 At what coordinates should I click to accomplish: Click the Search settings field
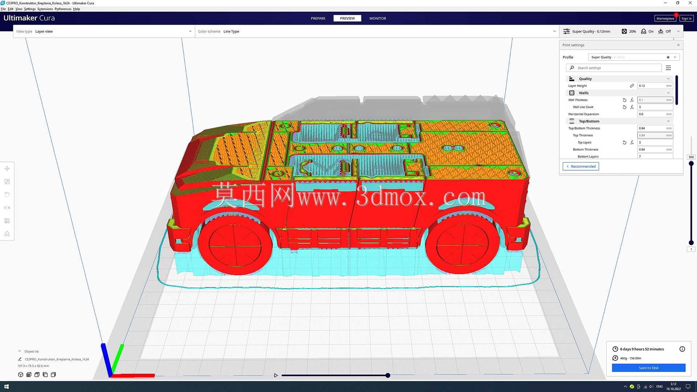click(614, 68)
